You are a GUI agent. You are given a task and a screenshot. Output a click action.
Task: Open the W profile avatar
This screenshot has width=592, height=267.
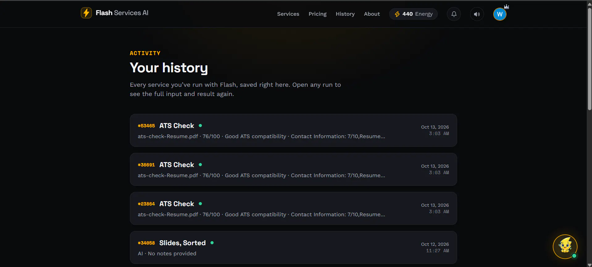[500, 14]
